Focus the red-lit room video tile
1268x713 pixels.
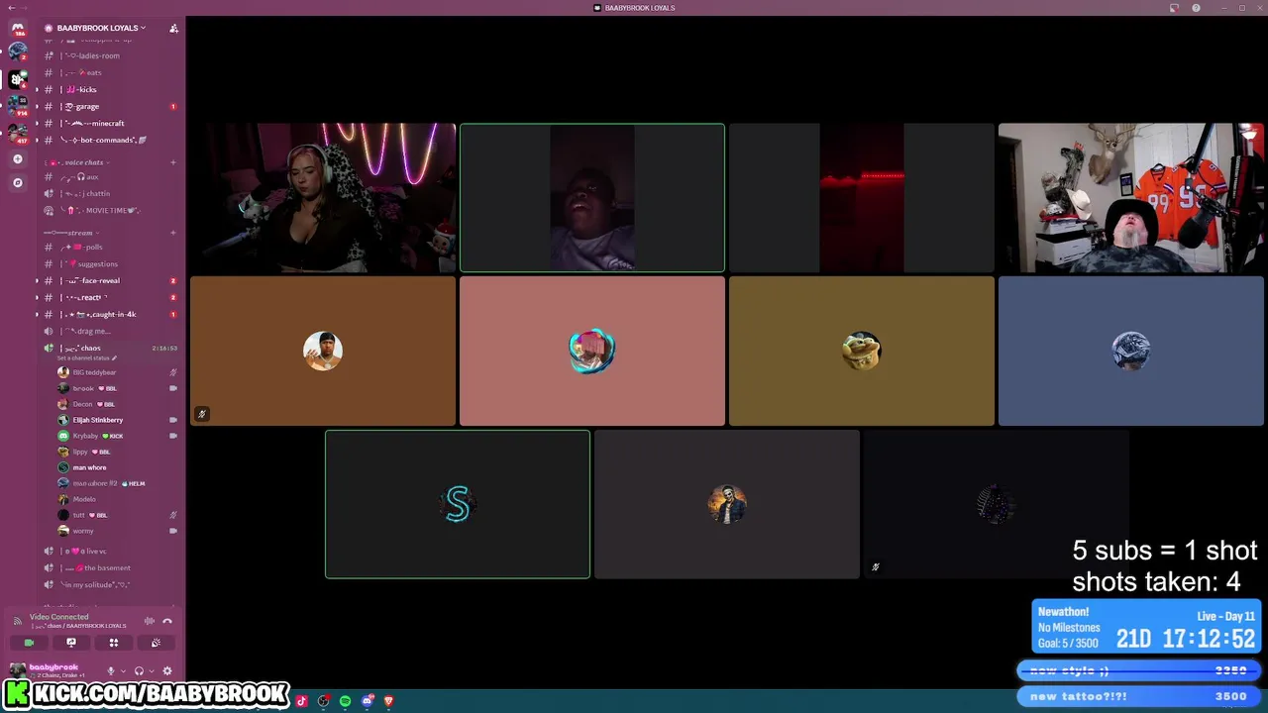862,198
